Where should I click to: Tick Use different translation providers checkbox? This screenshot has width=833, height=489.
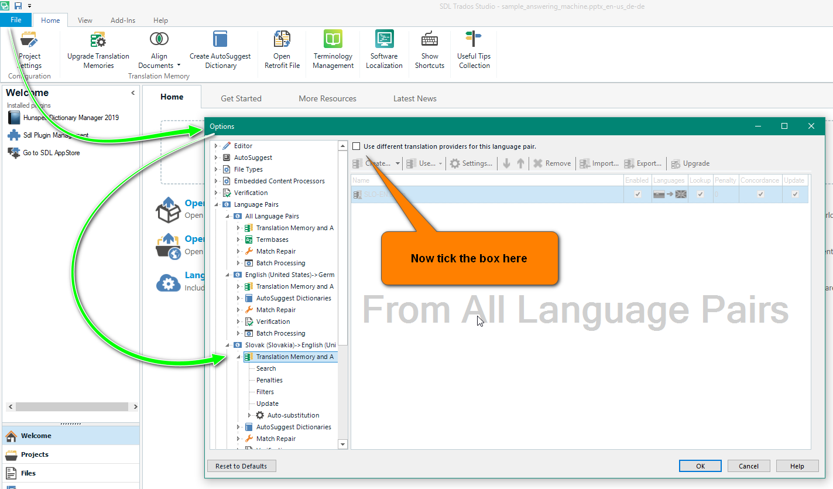(356, 146)
